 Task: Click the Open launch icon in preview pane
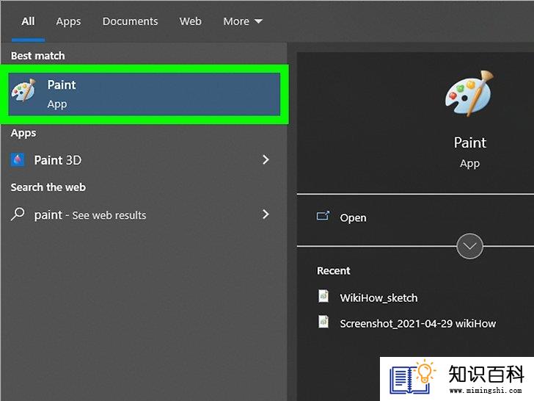click(323, 216)
